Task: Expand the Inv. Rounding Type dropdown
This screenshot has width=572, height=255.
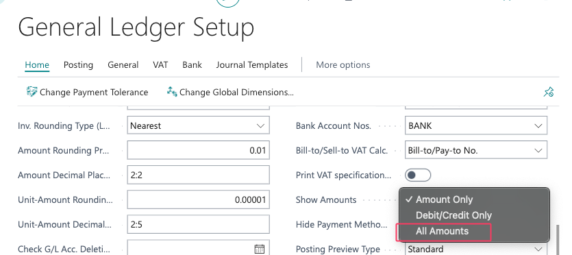Action: 198,125
